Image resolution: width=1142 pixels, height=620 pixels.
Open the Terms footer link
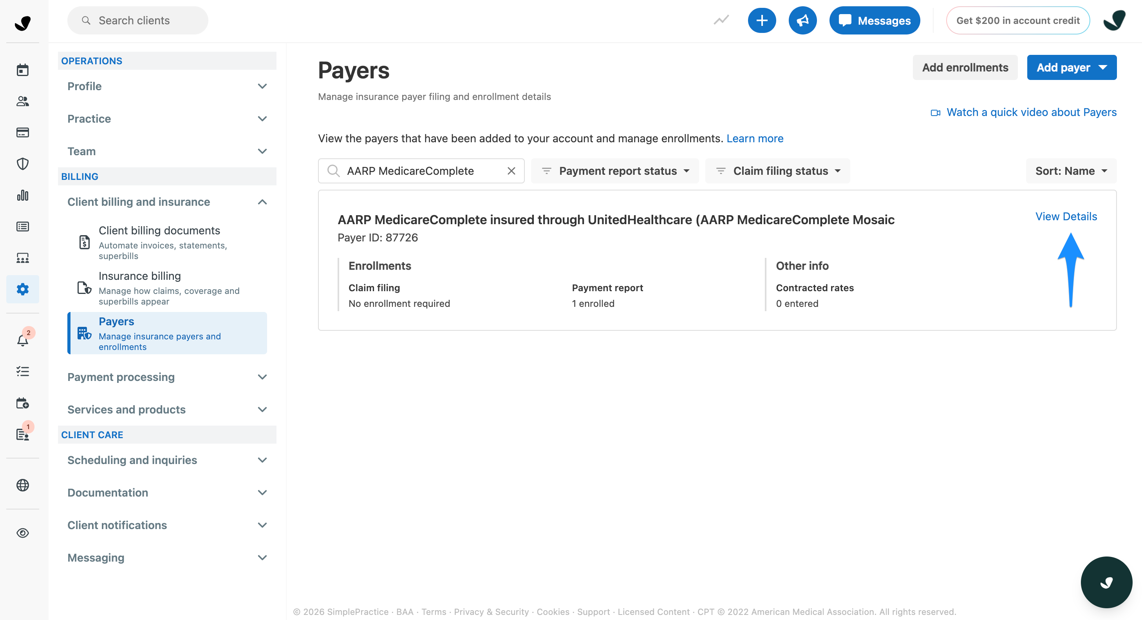[x=434, y=611]
